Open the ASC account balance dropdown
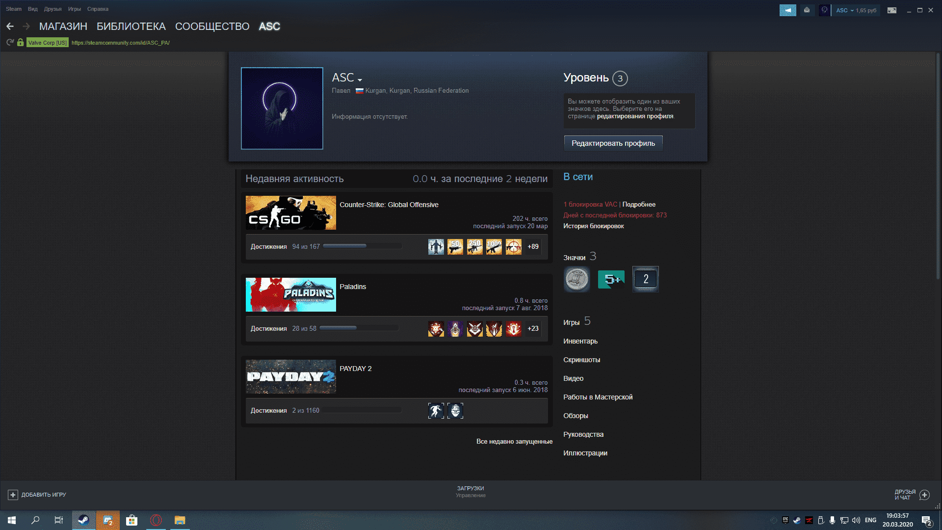 pyautogui.click(x=856, y=10)
